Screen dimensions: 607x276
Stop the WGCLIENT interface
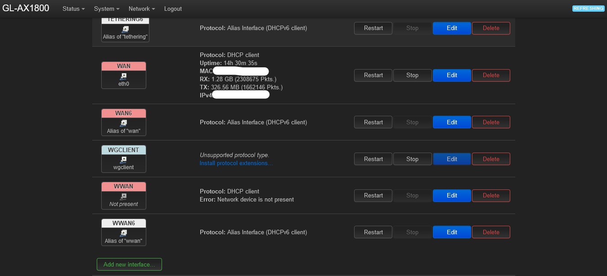(x=412, y=159)
